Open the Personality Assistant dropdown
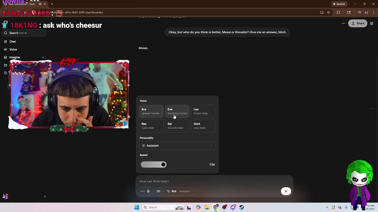Image resolution: width=378 pixels, height=212 pixels. 177,146
